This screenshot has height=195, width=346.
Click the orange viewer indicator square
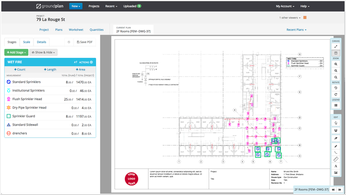pos(304,18)
